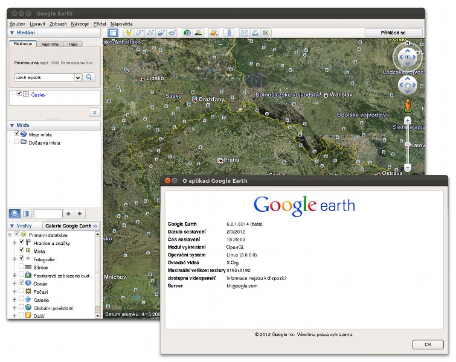The image size is (456, 362).
Task: View in Google Maps toolbar icon
Action: (266, 33)
